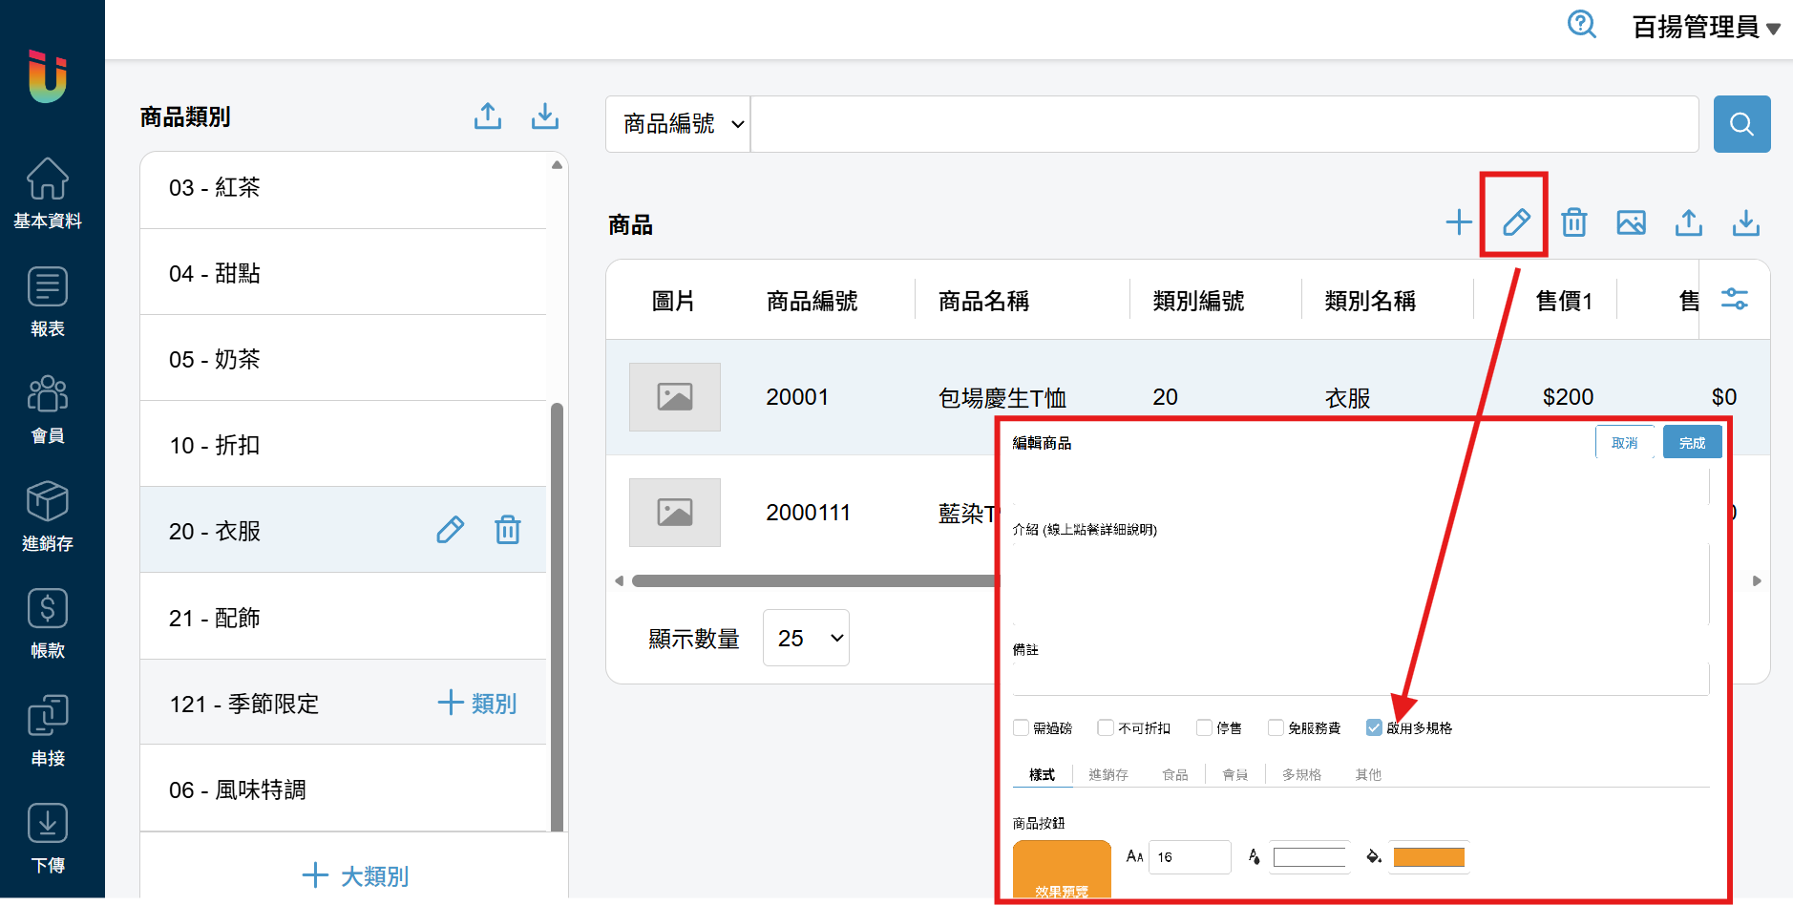Click the search magnifier button
This screenshot has width=1793, height=905.
point(1741,124)
